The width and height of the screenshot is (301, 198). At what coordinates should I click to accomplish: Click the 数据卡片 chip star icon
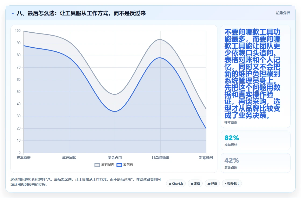point(225,184)
